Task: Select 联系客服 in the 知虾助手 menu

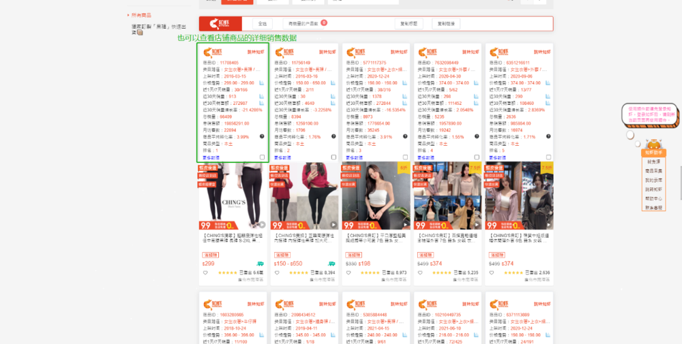Action: (654, 208)
